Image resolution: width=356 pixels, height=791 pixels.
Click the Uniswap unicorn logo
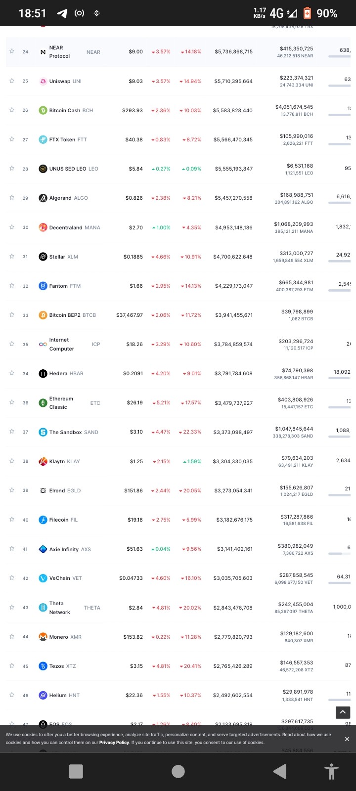[43, 81]
